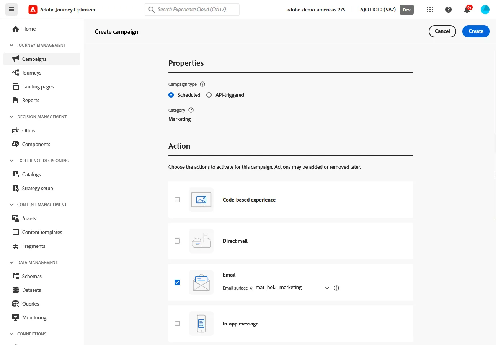Click the Campaign type help icon
Image resolution: width=496 pixels, height=345 pixels.
[202, 84]
